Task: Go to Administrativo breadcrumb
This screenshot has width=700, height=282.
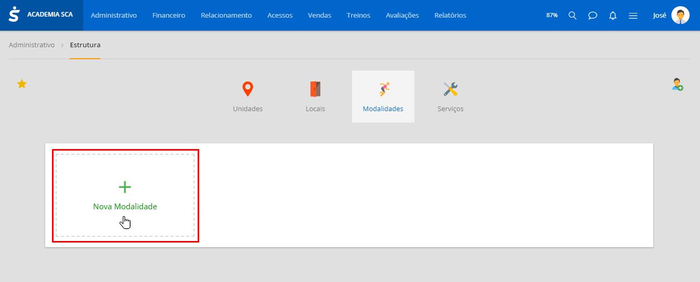Action: coord(32,45)
